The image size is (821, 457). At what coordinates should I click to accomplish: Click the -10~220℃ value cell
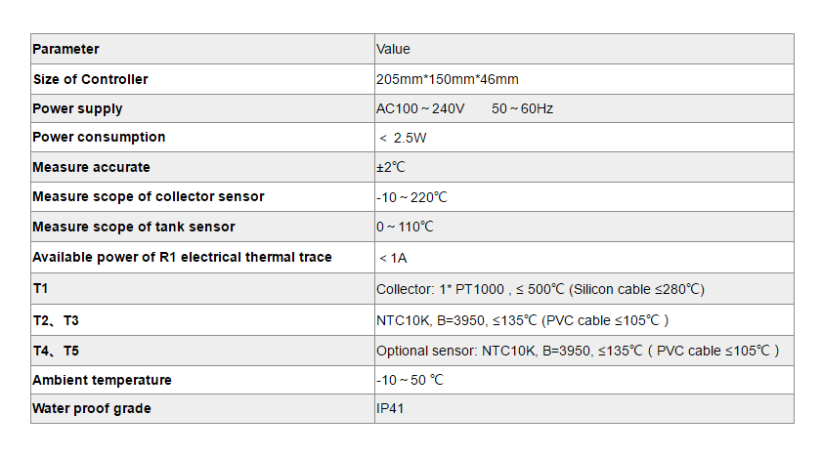point(411,197)
